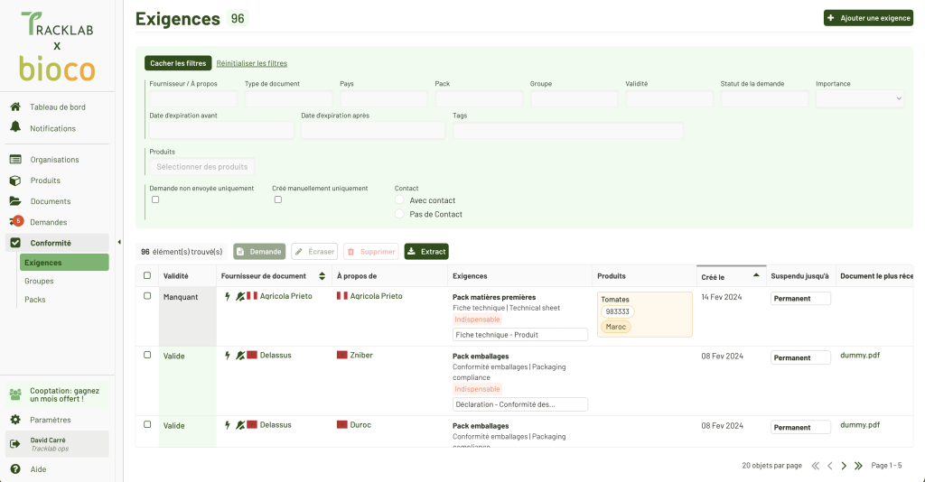925x482 pixels.
Task: Click the Aide question mark icon
Action: click(15, 469)
